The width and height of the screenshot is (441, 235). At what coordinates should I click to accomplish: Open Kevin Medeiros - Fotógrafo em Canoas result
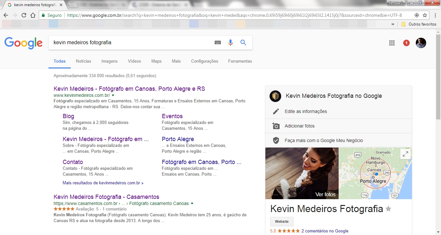coord(129,89)
